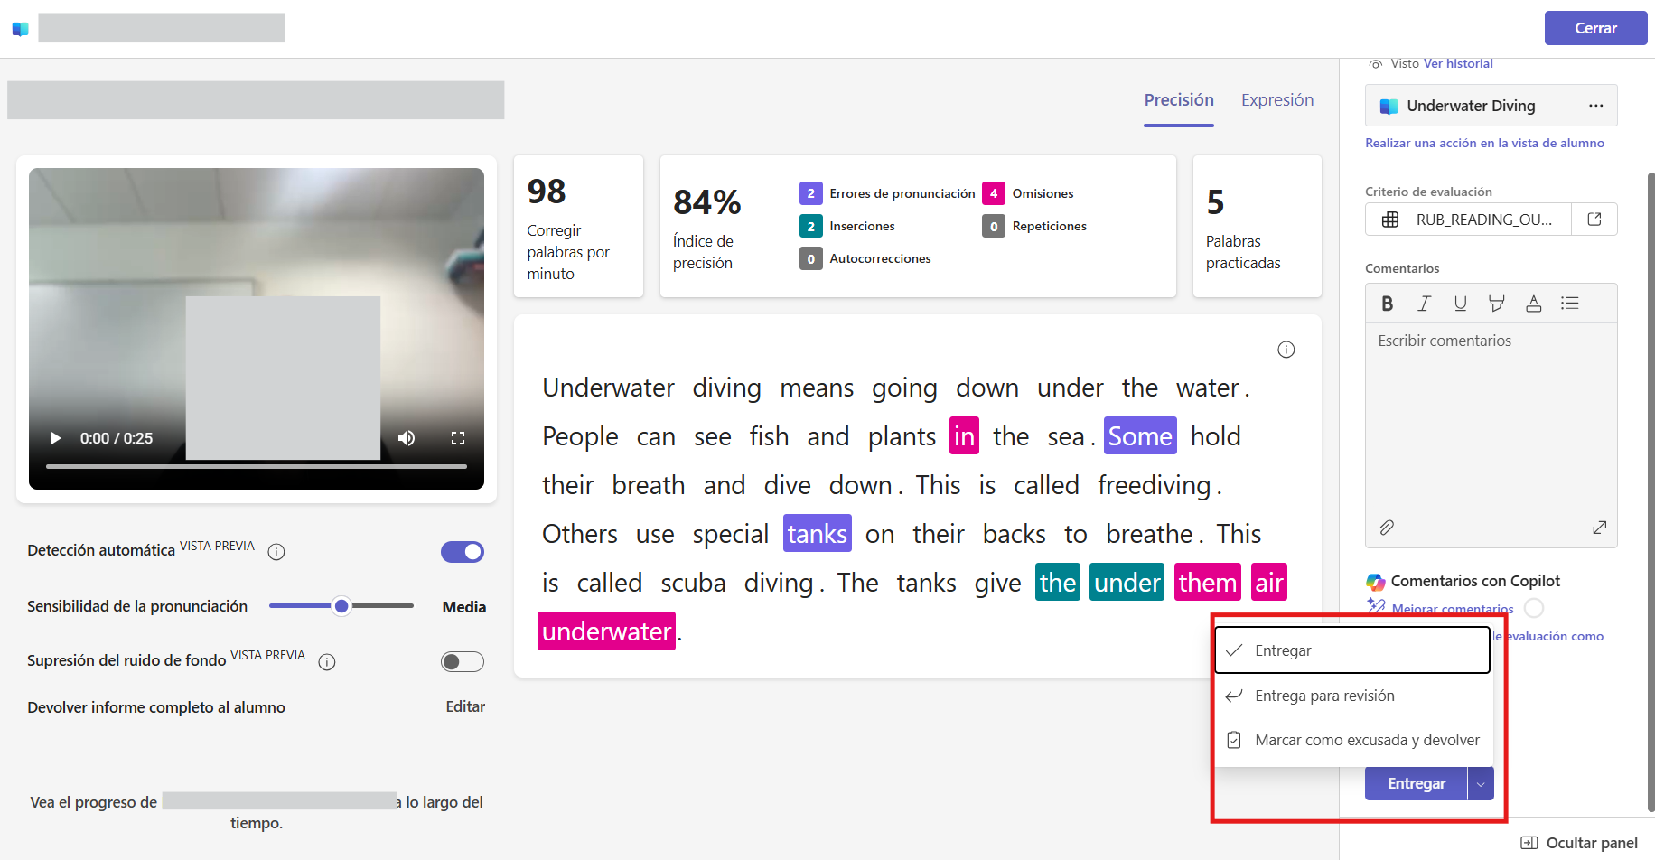Click Realizar una acción en la vista de alumno

tap(1484, 143)
